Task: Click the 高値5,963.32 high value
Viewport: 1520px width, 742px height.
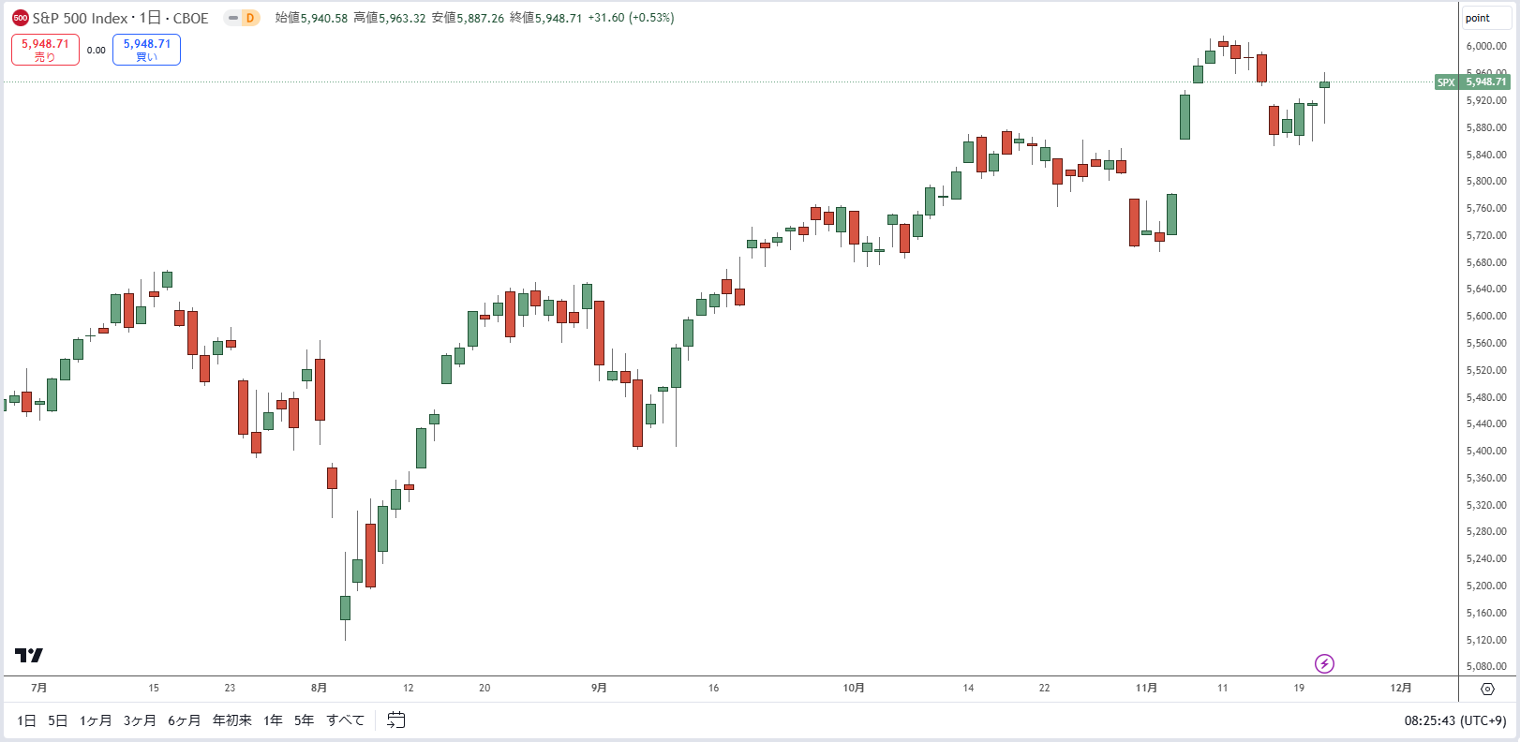Action: coord(390,18)
